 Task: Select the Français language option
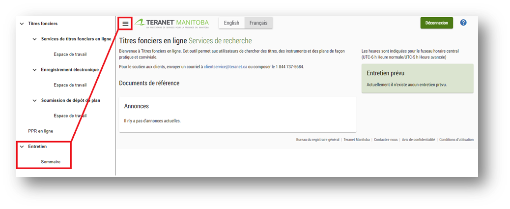258,23
